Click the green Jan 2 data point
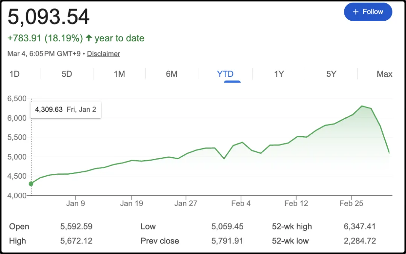This screenshot has height=254, width=406. click(31, 184)
